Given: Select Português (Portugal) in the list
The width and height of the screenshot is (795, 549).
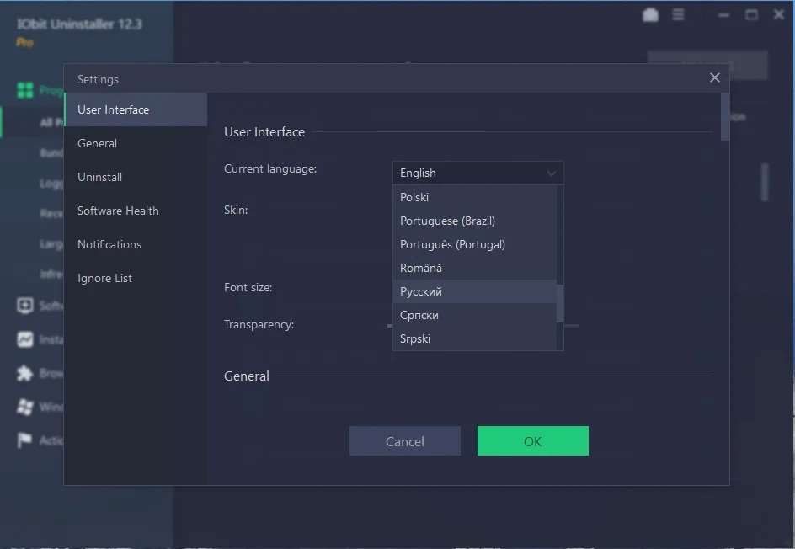Looking at the screenshot, I should (475, 244).
